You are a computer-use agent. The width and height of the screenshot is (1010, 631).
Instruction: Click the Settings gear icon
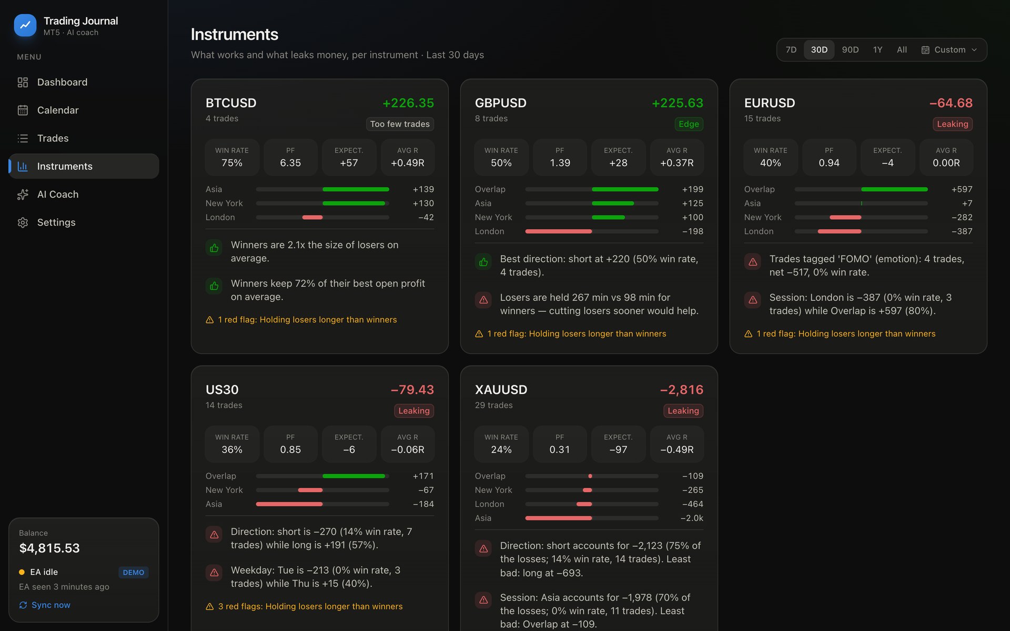pyautogui.click(x=23, y=222)
